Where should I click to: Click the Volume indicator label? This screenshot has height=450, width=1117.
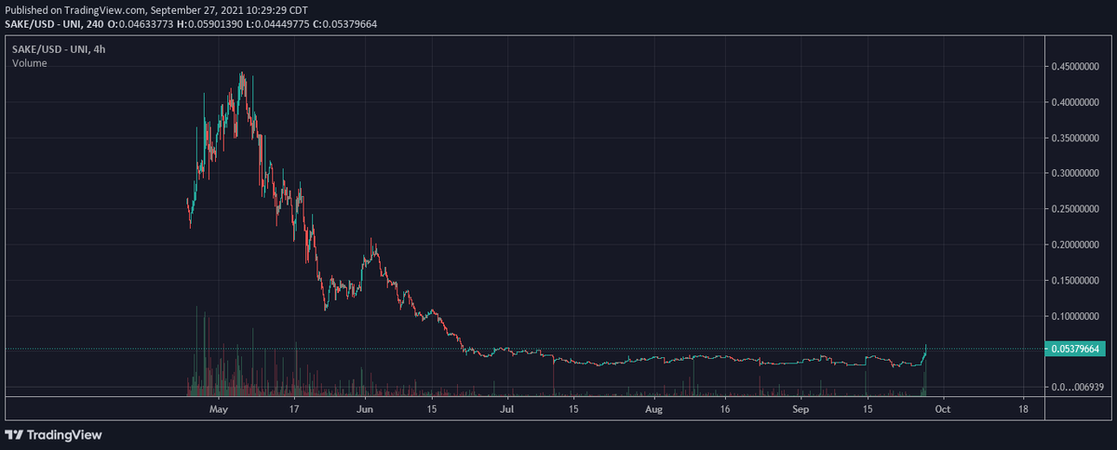pyautogui.click(x=29, y=62)
